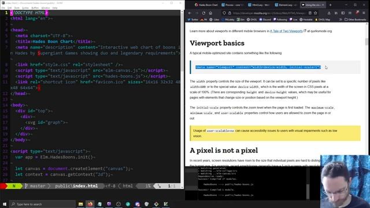Open the Edit menu in GVIM
This screenshot has width=370, height=208.
(10, 8)
